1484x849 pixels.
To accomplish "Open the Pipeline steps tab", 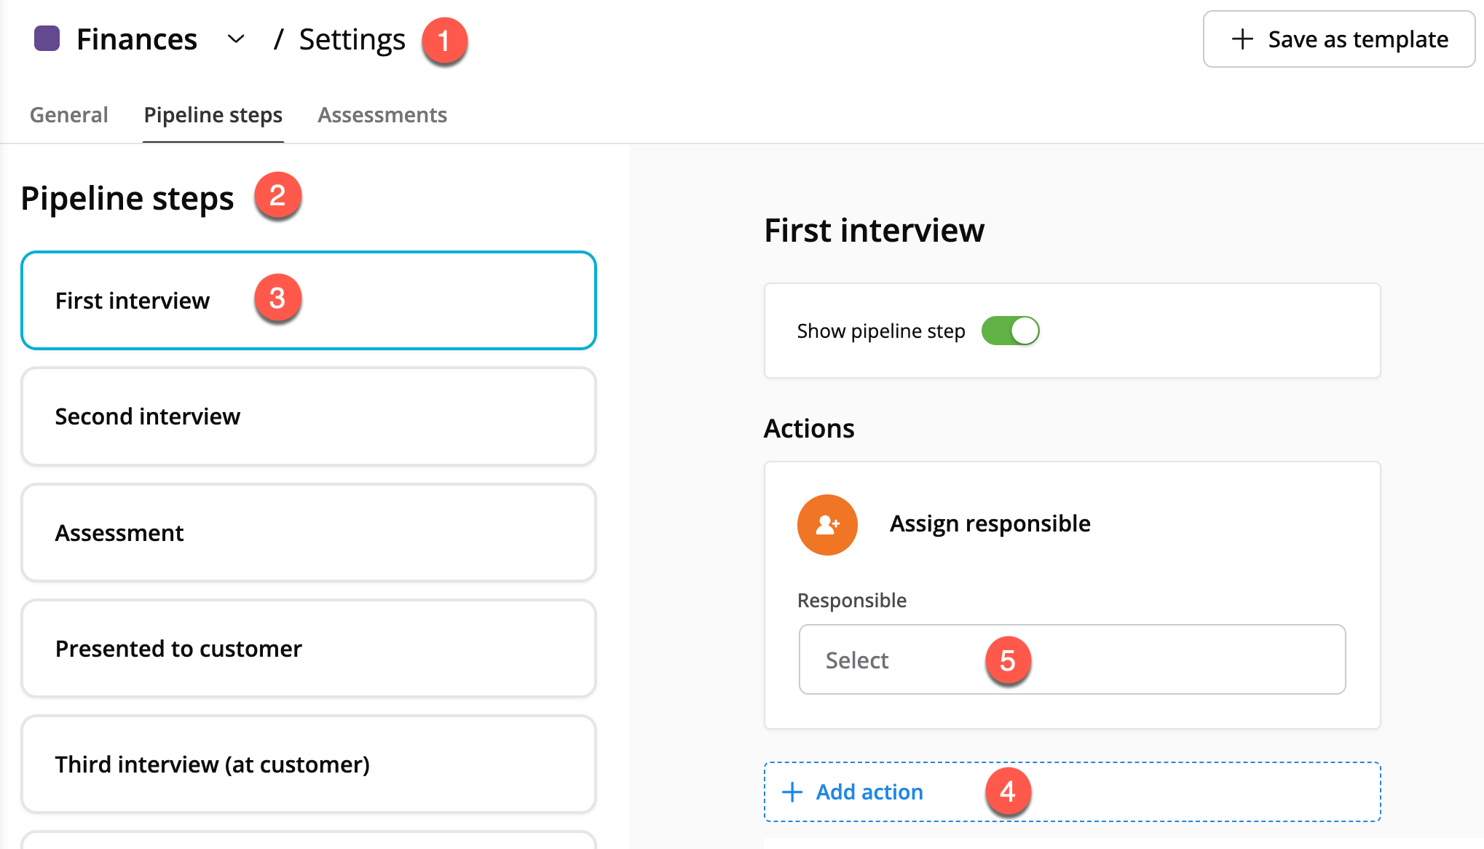I will pyautogui.click(x=213, y=115).
